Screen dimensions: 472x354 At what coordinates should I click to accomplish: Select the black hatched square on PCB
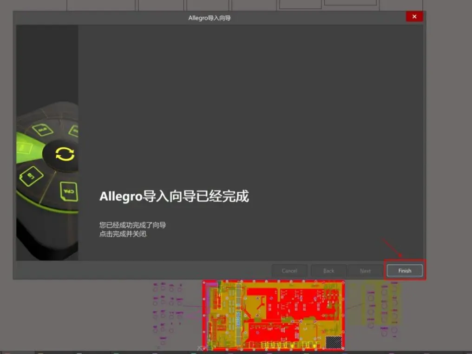(x=334, y=342)
